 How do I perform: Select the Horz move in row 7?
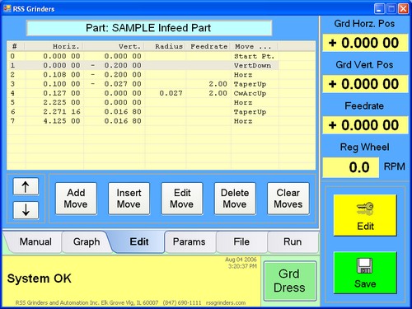click(143, 121)
